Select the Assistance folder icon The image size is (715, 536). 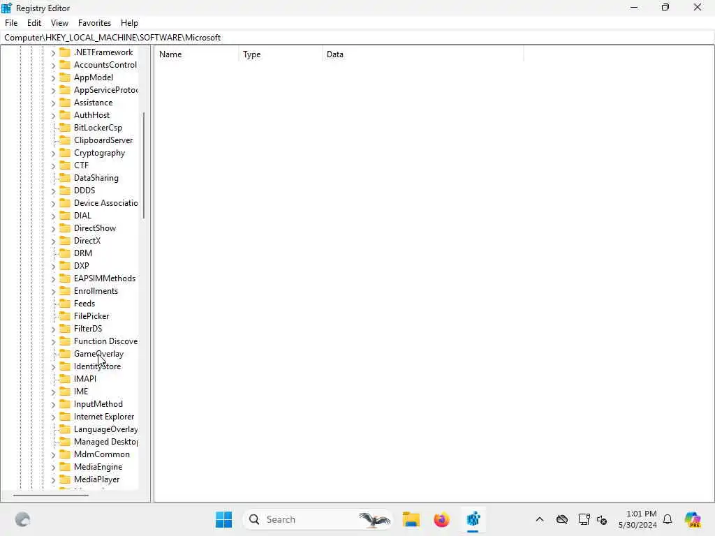click(x=65, y=103)
